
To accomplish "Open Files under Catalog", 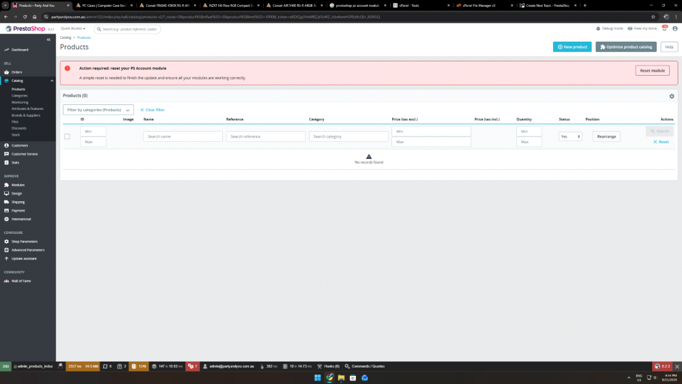I will (15, 122).
